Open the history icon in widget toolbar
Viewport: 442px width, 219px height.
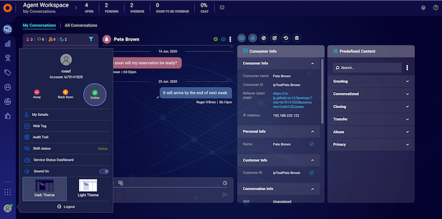[286, 38]
